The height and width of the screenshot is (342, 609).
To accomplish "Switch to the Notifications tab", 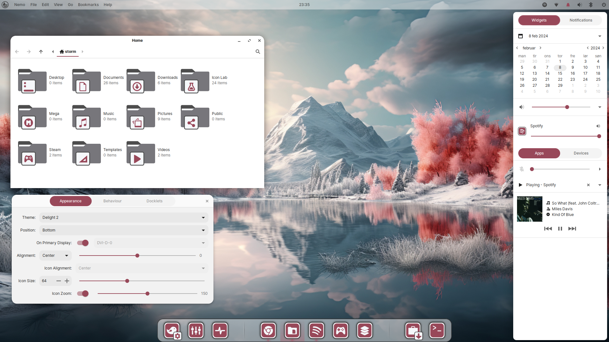I will coord(581,20).
